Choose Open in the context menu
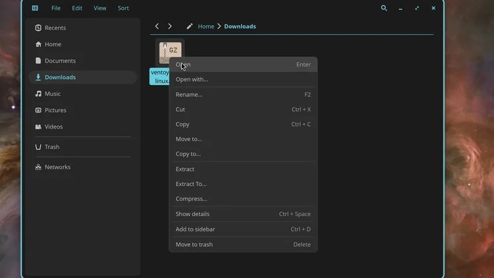Viewport: 494px width, 278px height. click(243, 65)
